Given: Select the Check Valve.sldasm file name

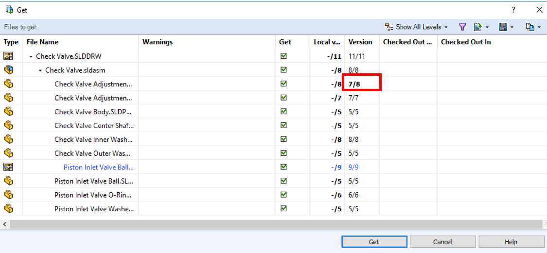Looking at the screenshot, I should 75,70.
